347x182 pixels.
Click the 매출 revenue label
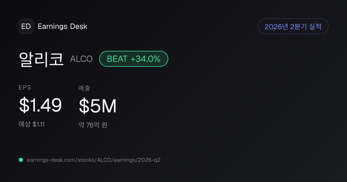84,88
